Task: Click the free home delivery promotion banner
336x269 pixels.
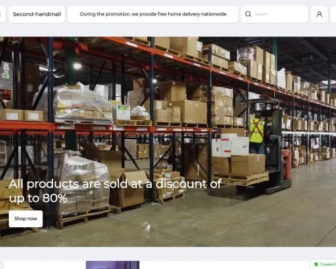Action: coord(153,14)
